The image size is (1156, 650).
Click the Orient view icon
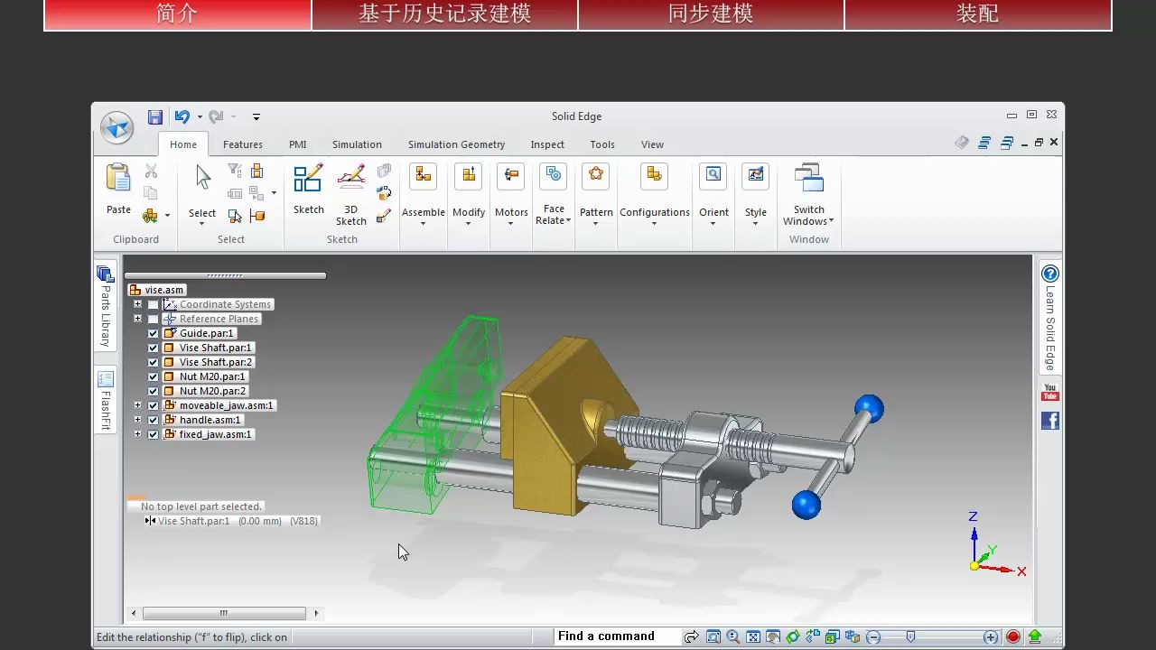(x=713, y=175)
